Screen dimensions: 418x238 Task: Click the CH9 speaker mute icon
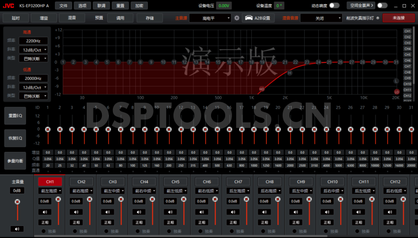coord(296,211)
